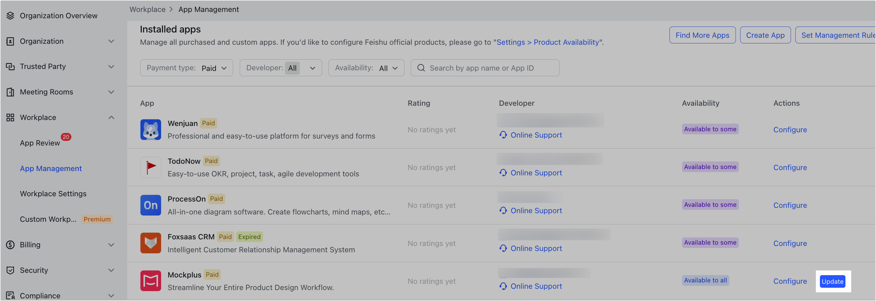Expand the Organization sidebar section
This screenshot has width=876, height=301.
tap(111, 41)
